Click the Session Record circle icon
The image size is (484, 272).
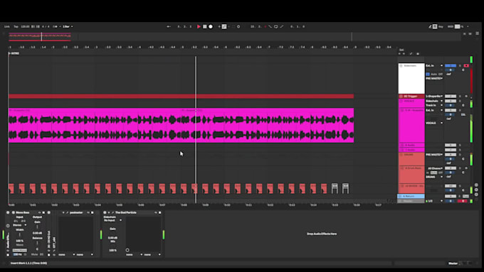pos(238,26)
